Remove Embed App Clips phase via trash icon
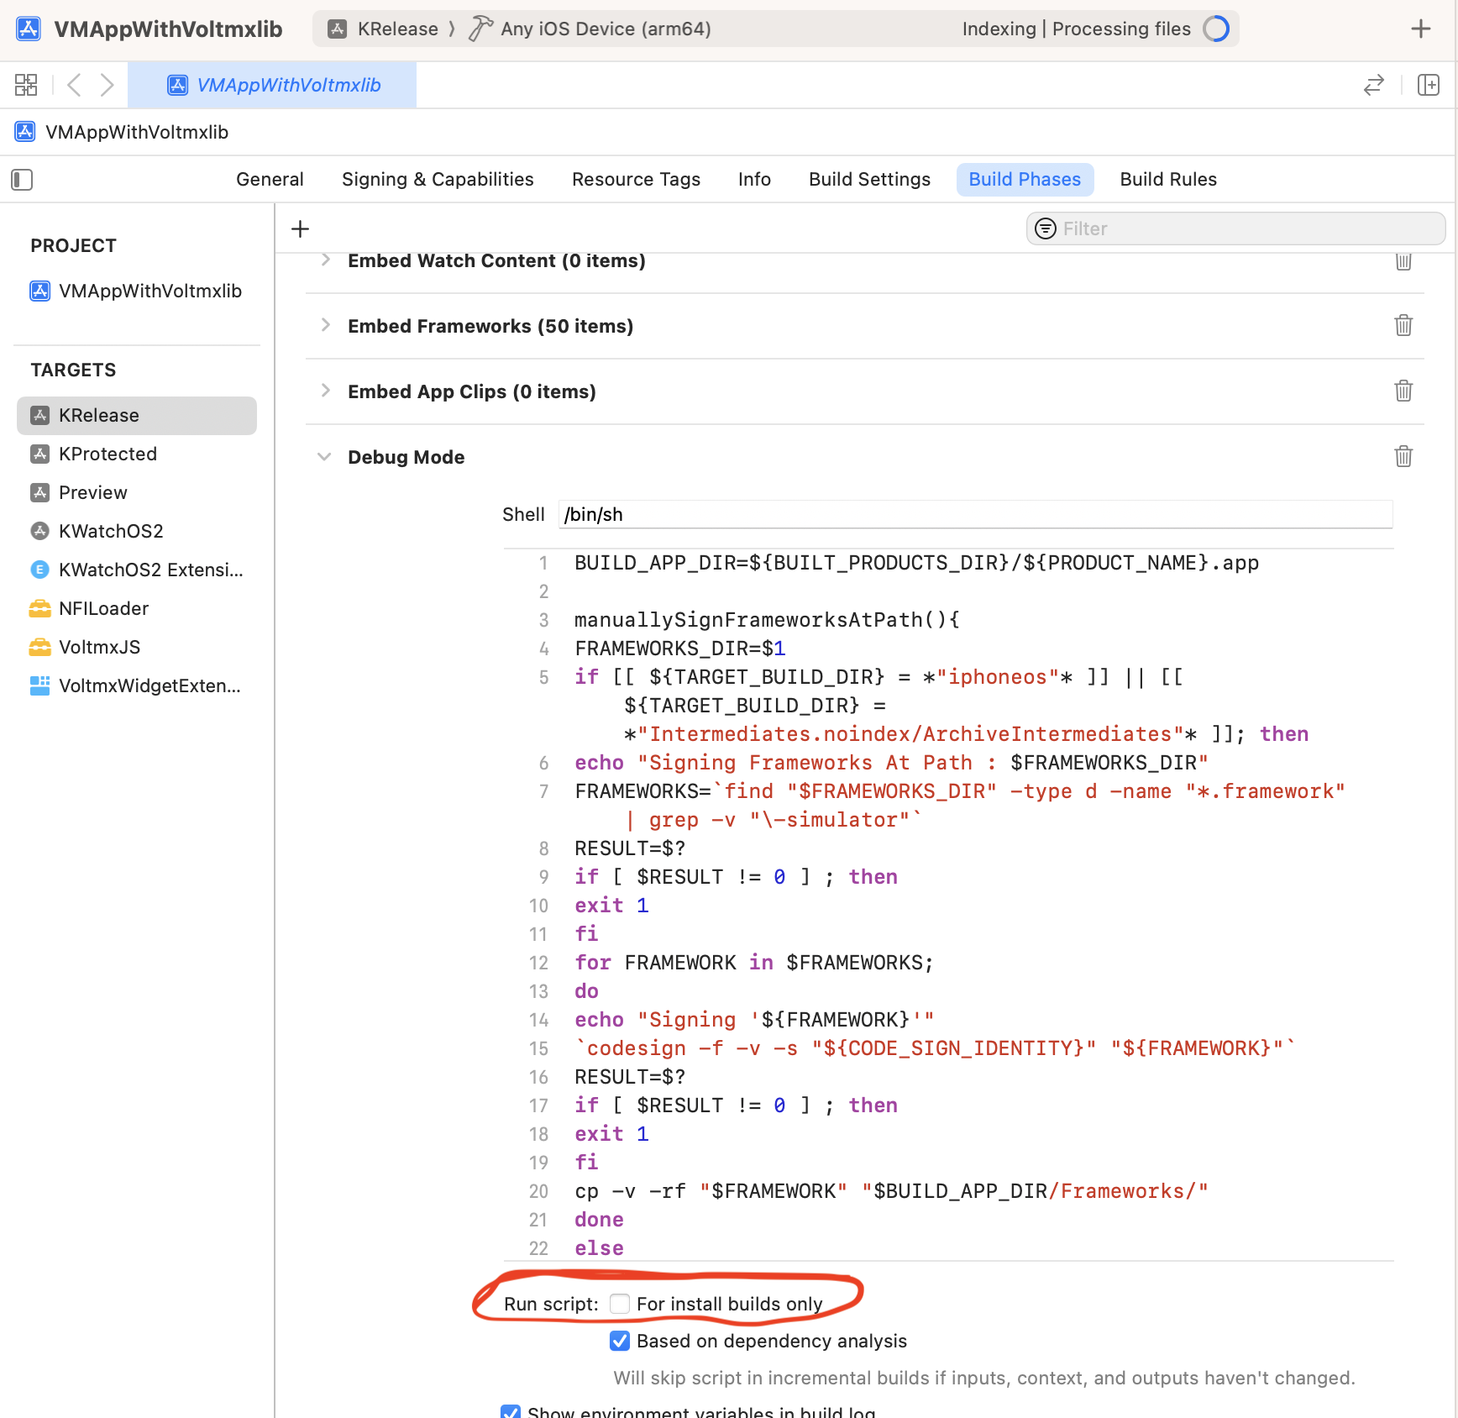This screenshot has width=1458, height=1418. click(x=1403, y=391)
